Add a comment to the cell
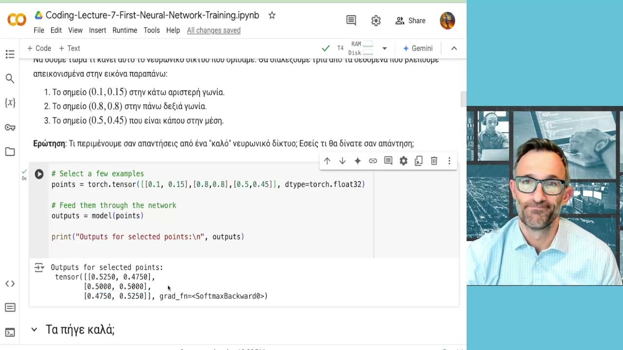Screen dimensions: 623x350 click(x=388, y=161)
